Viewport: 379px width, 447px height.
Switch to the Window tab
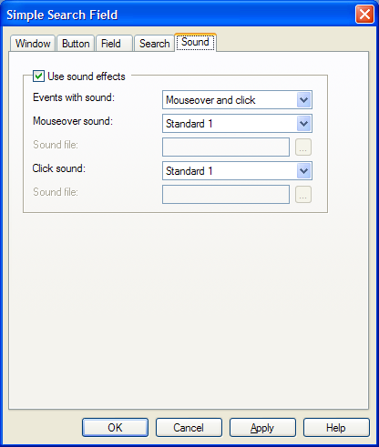[33, 44]
